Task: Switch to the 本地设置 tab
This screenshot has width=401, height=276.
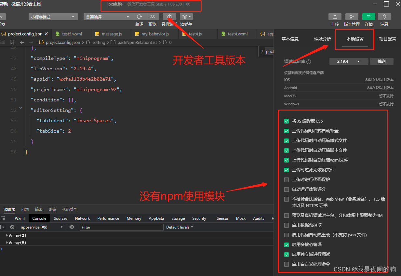Action: pos(355,39)
